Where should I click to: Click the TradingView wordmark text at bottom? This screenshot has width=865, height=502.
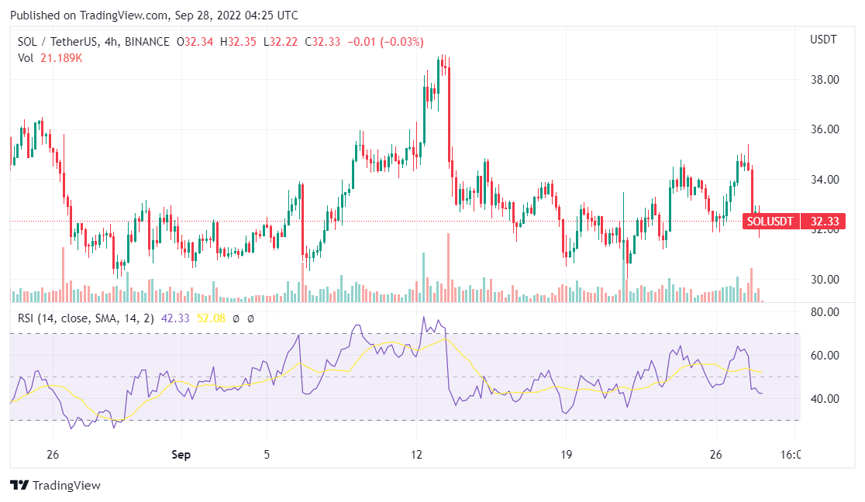[67, 486]
